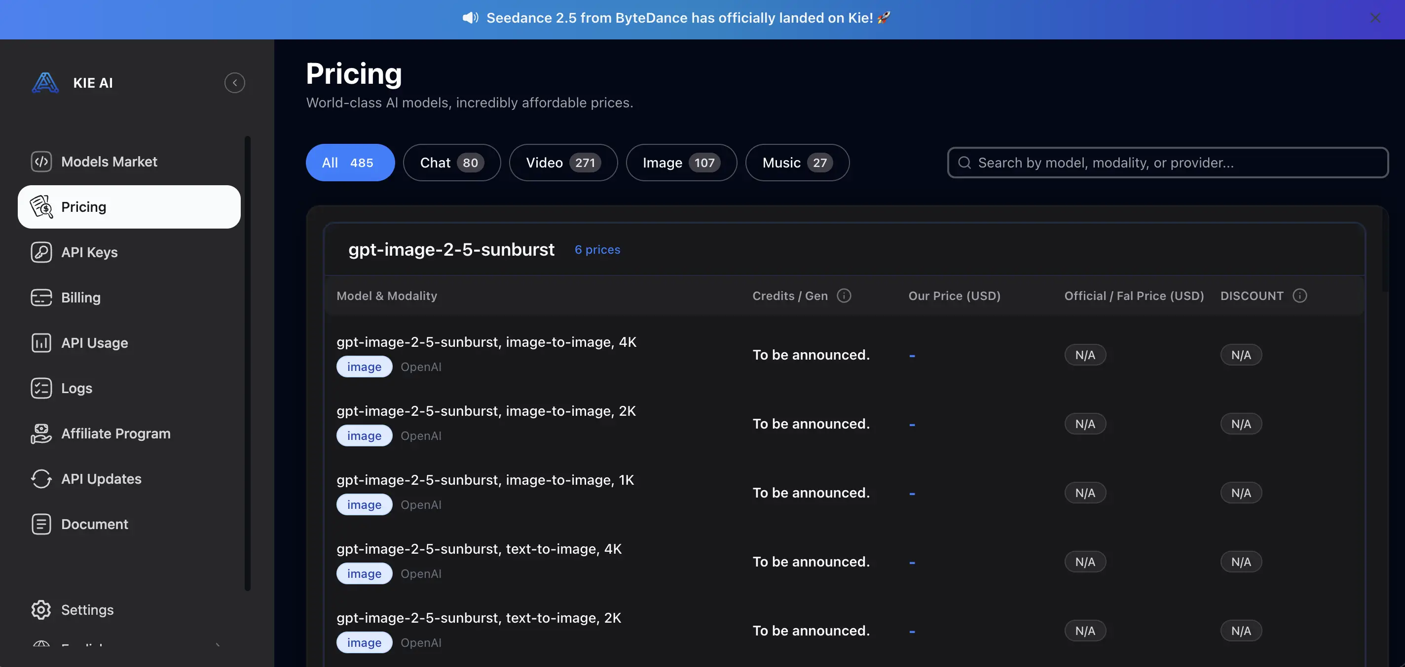This screenshot has width=1405, height=667.
Task: Click the '6 prices' link
Action: click(x=597, y=249)
